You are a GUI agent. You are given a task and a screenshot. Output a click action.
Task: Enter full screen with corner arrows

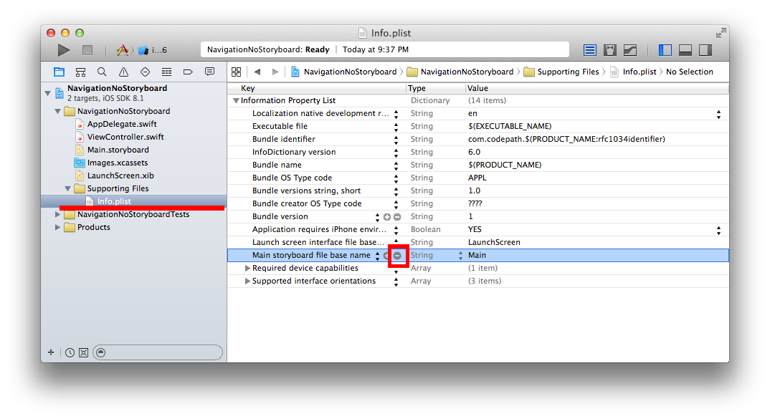click(721, 33)
